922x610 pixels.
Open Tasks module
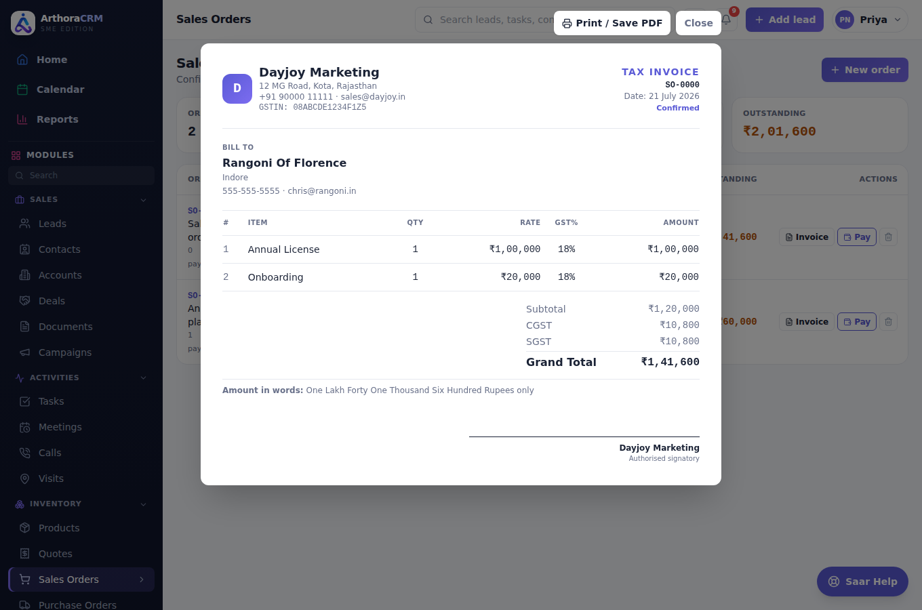[81, 401]
